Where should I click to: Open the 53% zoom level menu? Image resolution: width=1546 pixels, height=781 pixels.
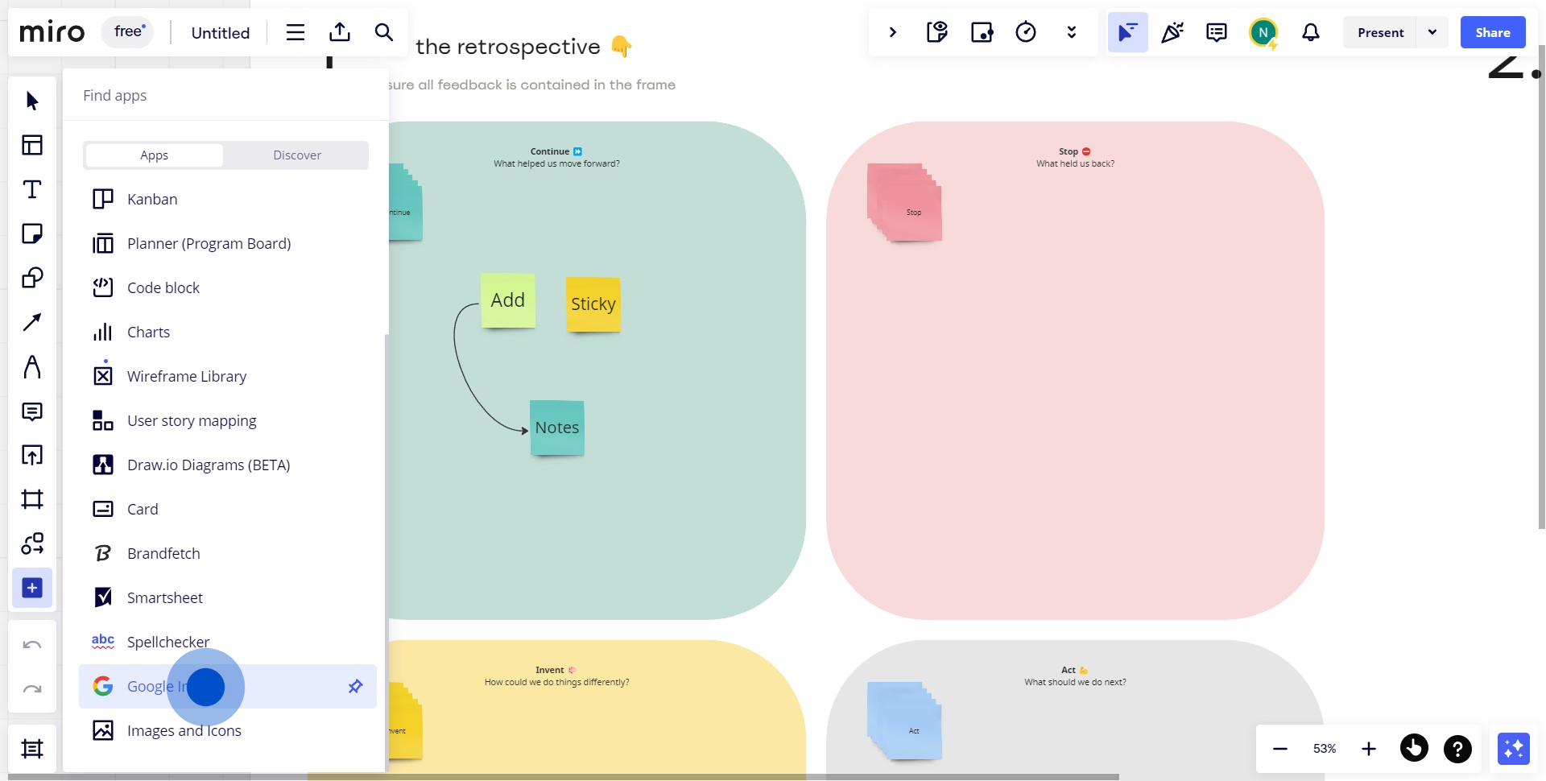point(1325,749)
